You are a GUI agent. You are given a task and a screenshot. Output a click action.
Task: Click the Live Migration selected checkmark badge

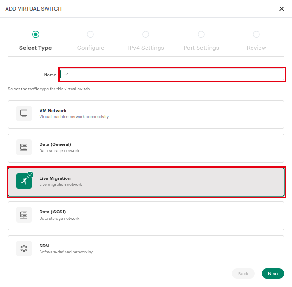point(30,175)
